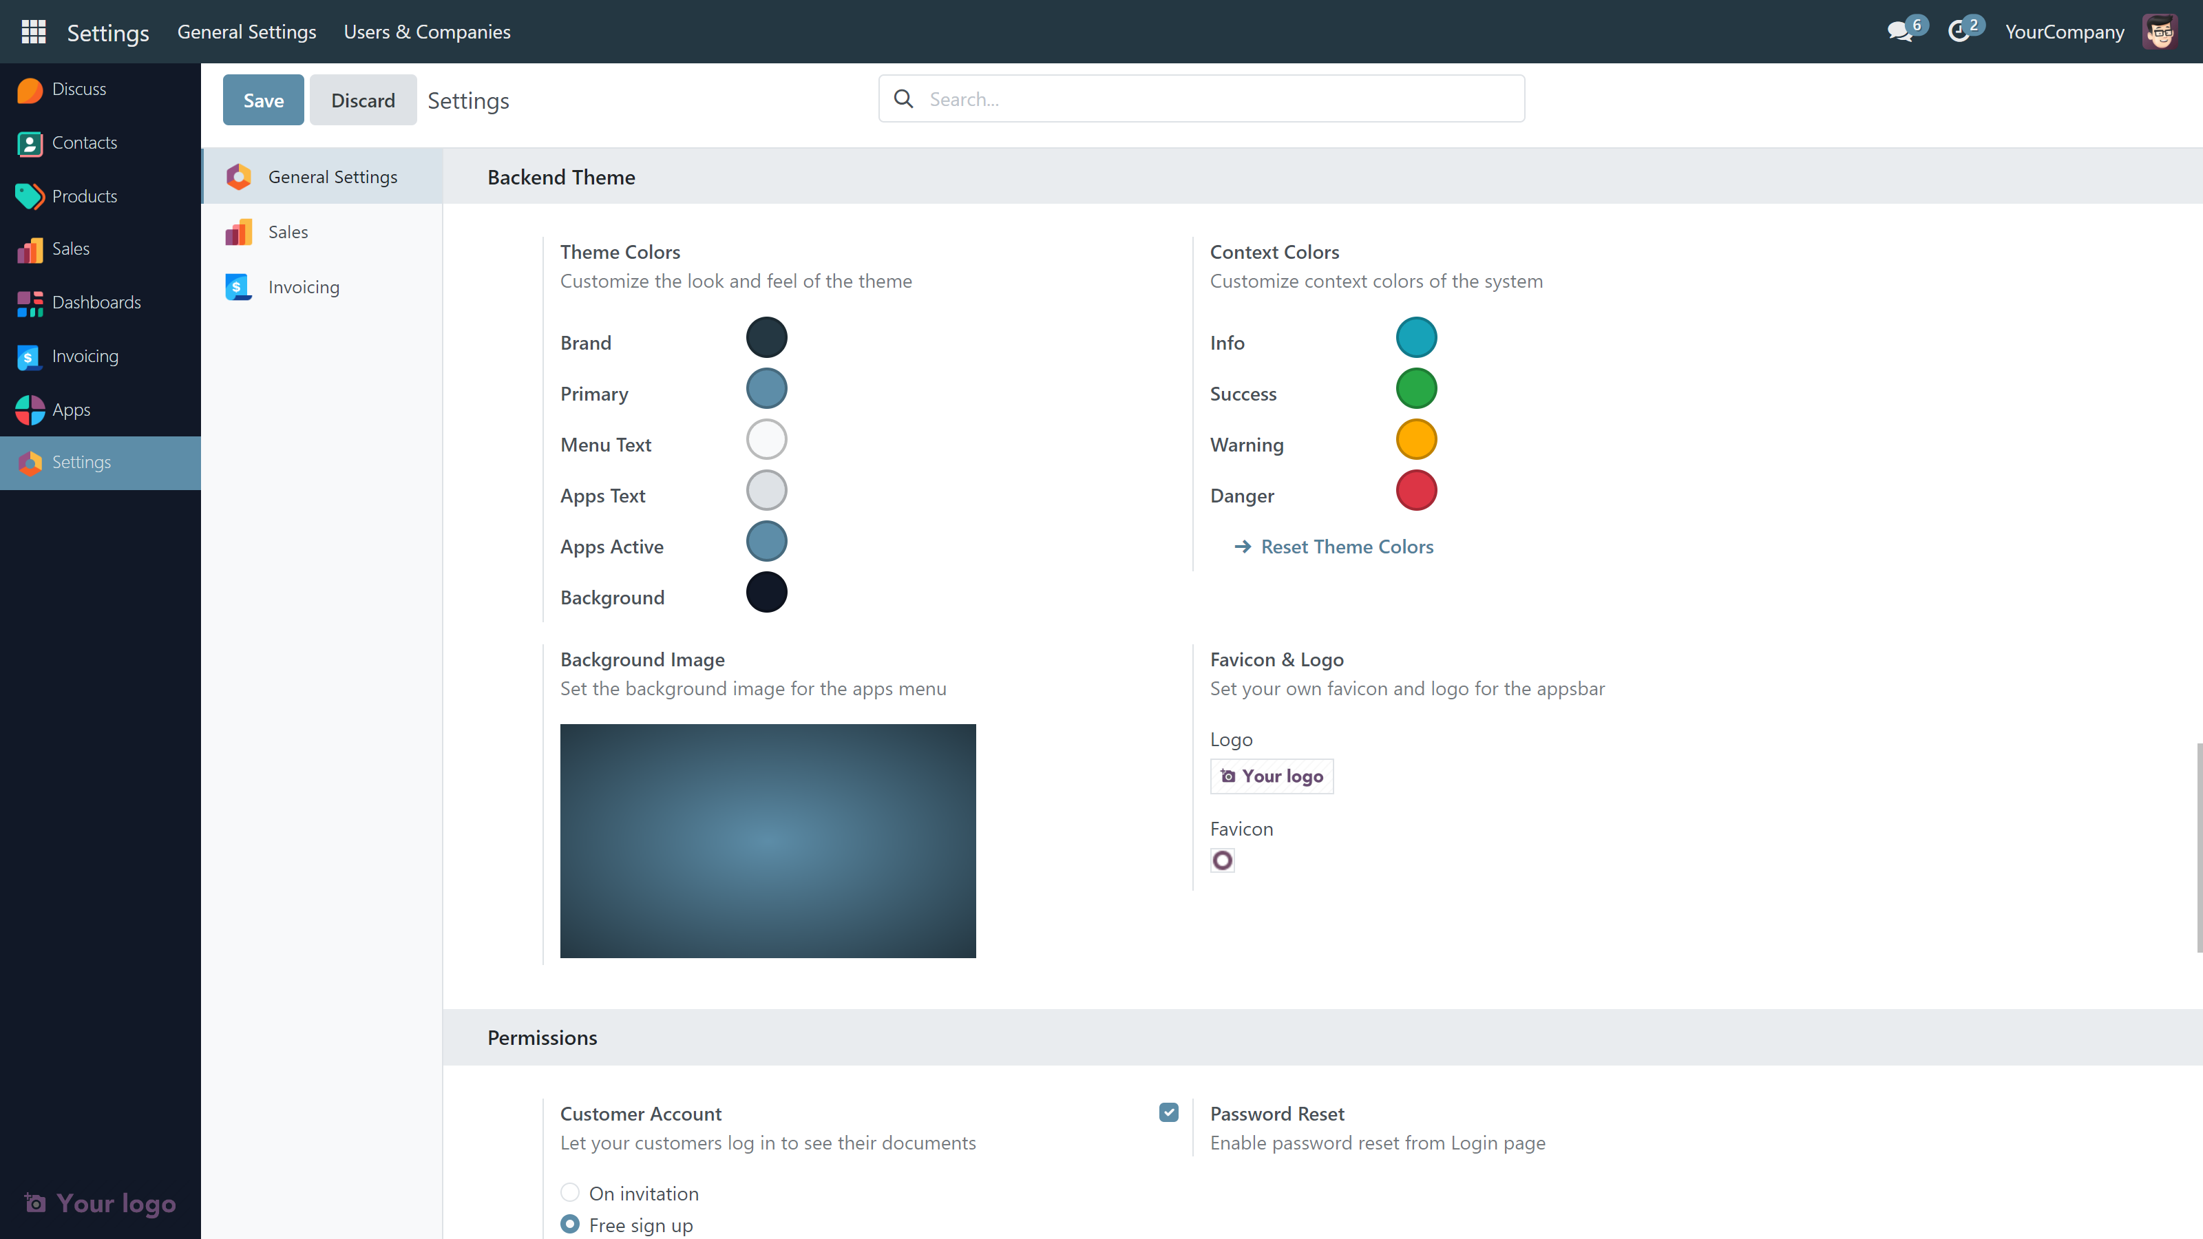
Task: Select the On invitation radio option
Action: pos(569,1192)
